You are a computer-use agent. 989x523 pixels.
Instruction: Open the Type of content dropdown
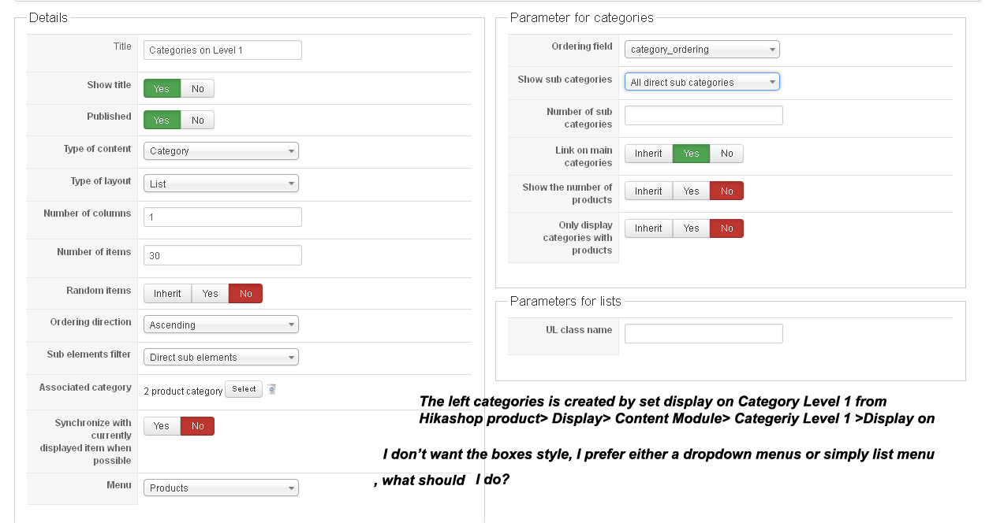click(x=221, y=150)
